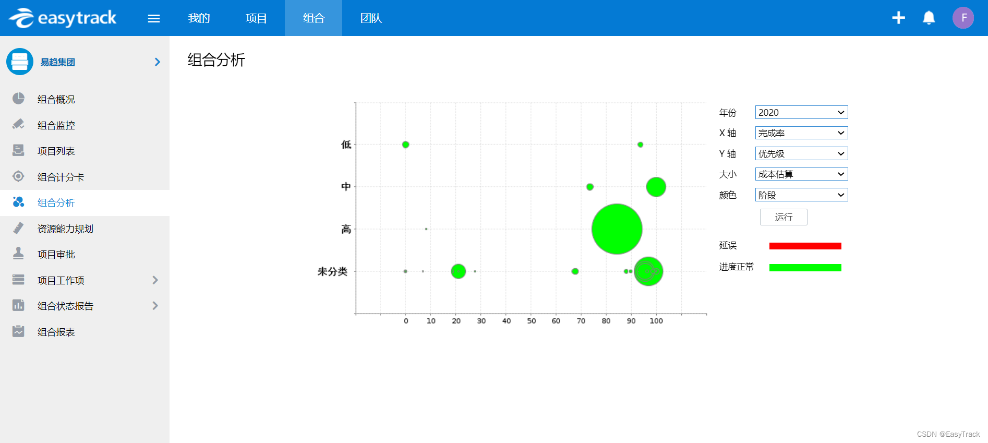
Task: Open the 颜色 阶段 dropdown
Action: coord(801,195)
